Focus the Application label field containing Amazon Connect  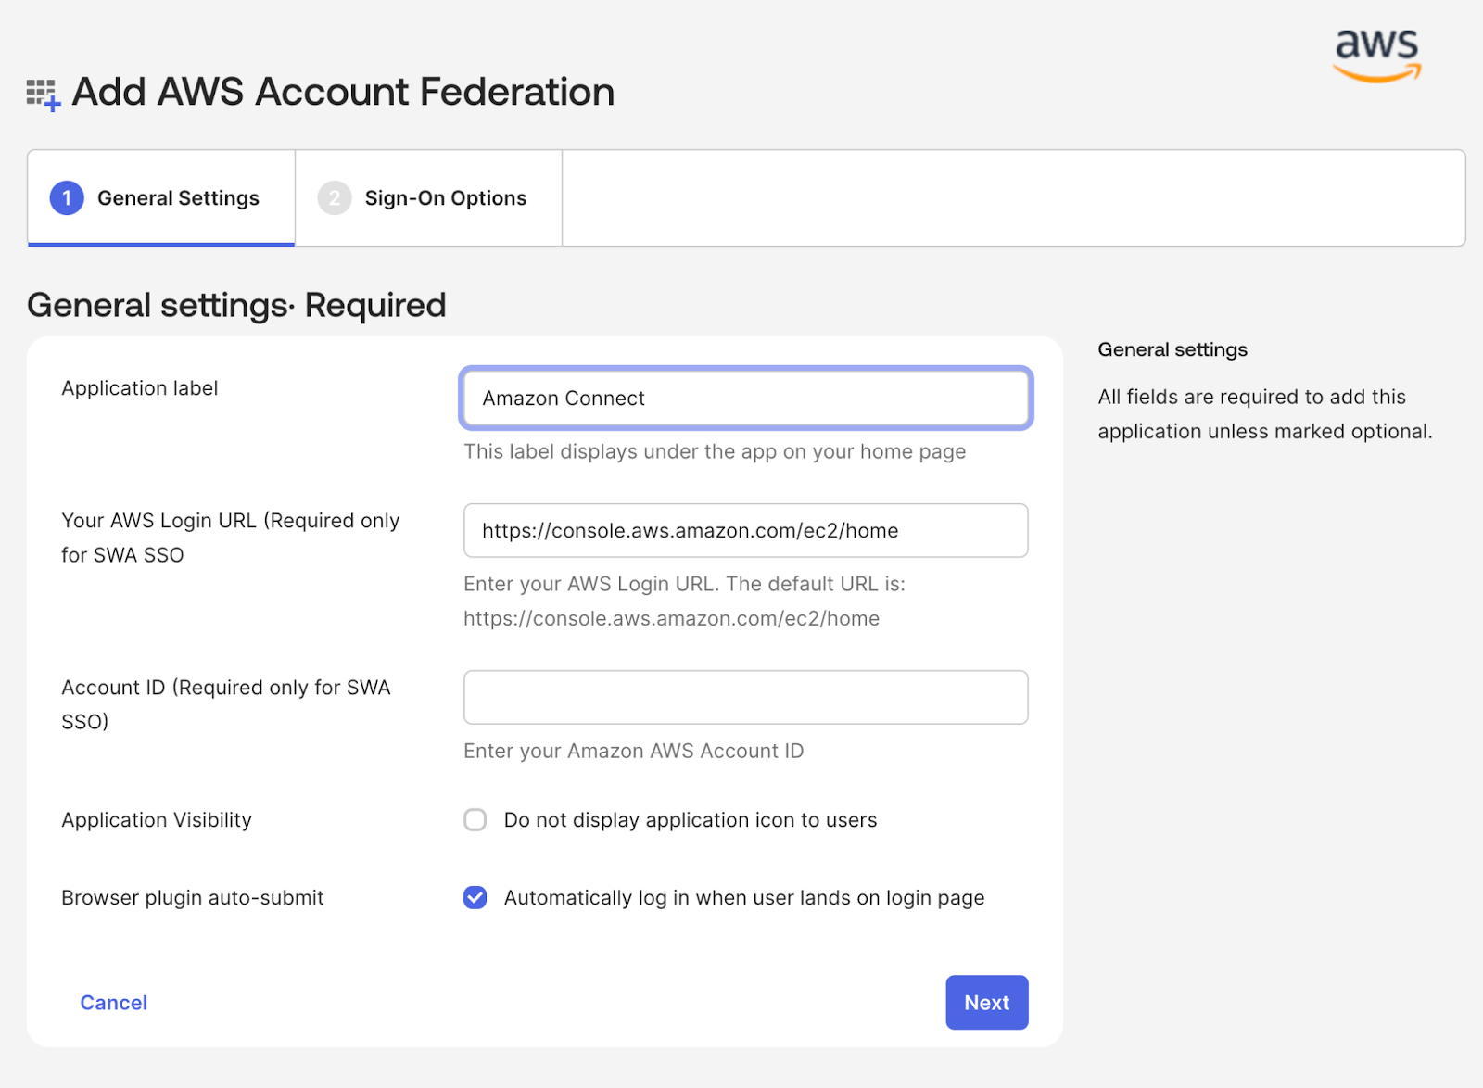click(745, 399)
